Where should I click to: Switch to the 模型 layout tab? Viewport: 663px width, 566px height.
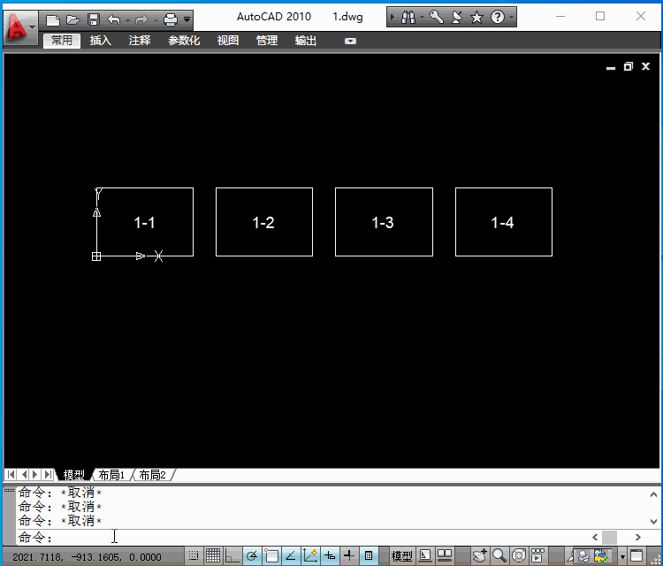[73, 475]
